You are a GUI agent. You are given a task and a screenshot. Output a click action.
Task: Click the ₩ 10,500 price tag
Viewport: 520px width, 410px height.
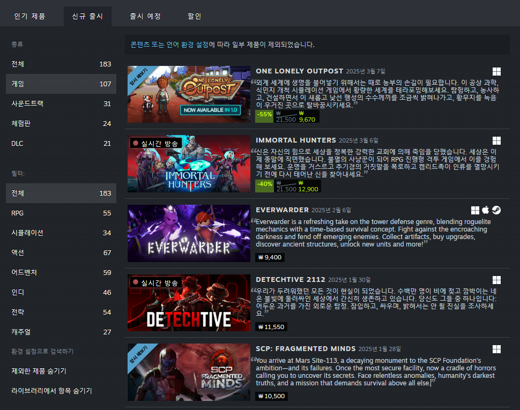click(271, 397)
